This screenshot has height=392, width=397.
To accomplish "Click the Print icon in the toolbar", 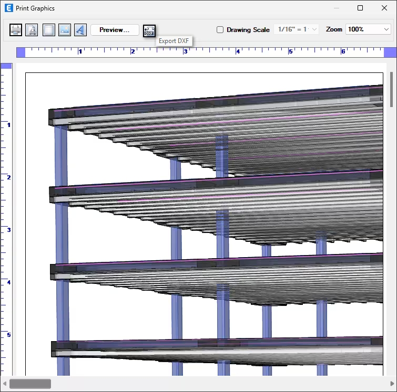I will [16, 30].
